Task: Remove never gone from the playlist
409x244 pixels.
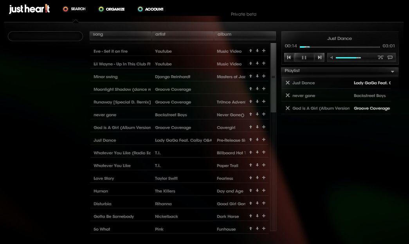Action: point(287,95)
